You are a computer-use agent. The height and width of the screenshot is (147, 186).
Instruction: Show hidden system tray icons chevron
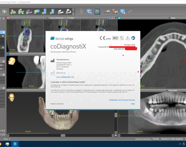(180, 144)
